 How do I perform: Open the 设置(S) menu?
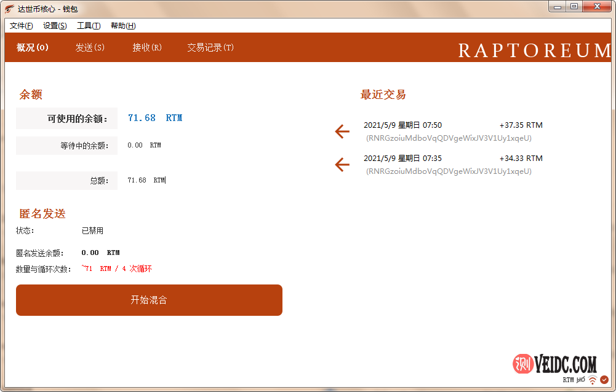tap(55, 26)
